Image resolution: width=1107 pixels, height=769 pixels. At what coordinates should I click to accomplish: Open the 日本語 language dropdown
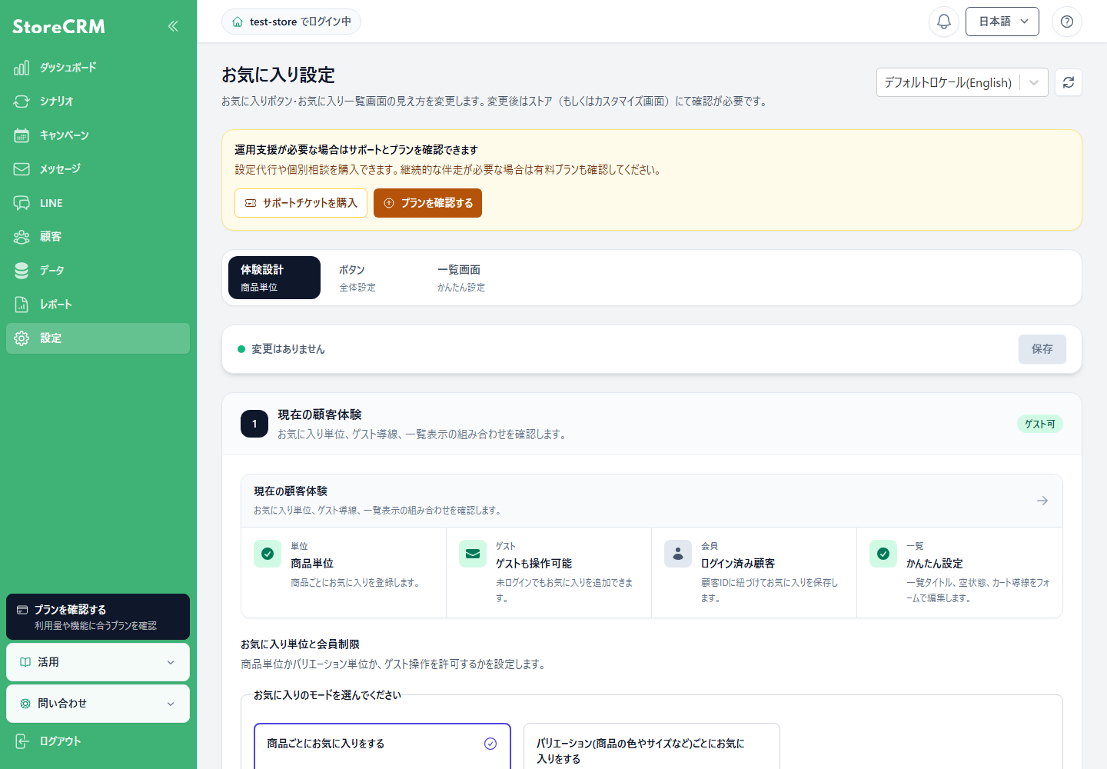[1002, 22]
